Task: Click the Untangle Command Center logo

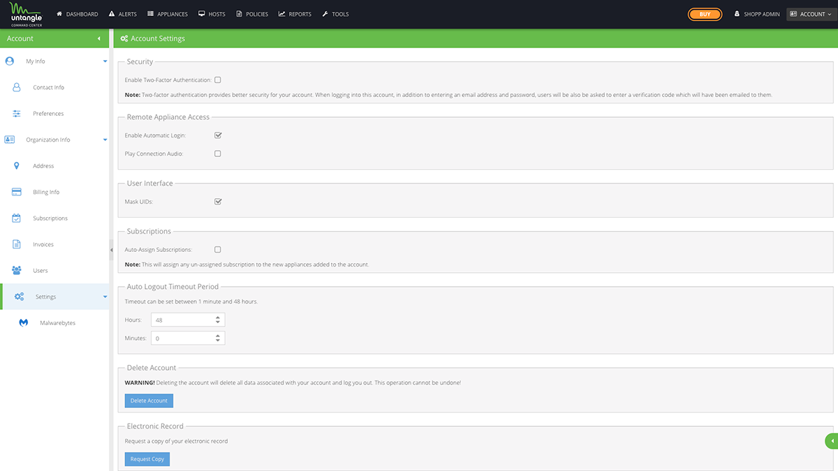Action: coord(26,14)
